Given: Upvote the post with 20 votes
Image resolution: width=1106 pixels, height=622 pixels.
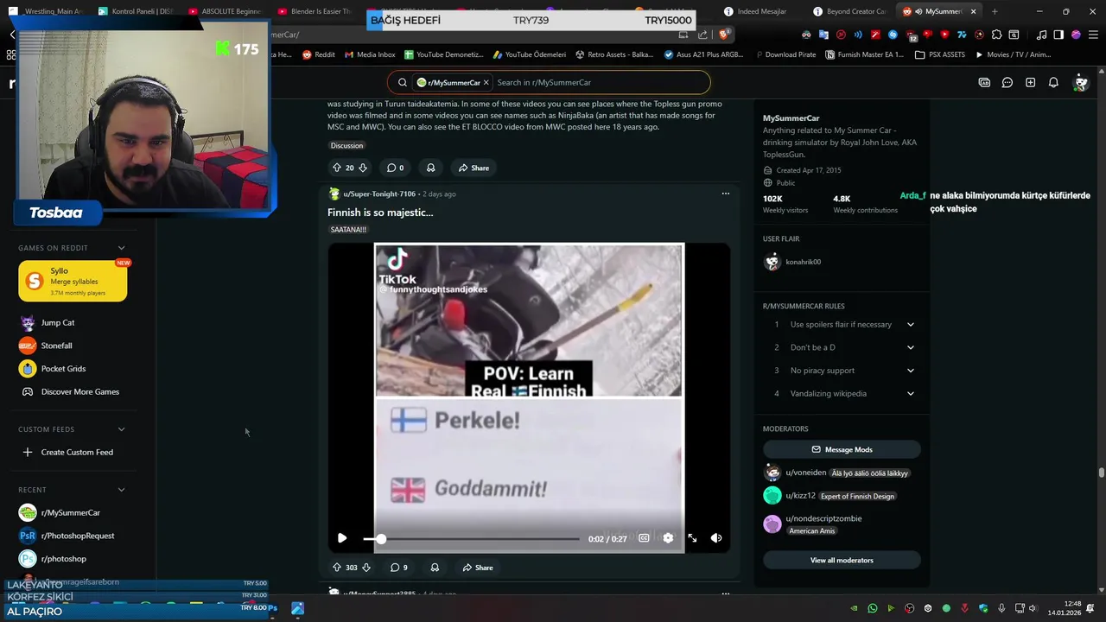Looking at the screenshot, I should (336, 168).
